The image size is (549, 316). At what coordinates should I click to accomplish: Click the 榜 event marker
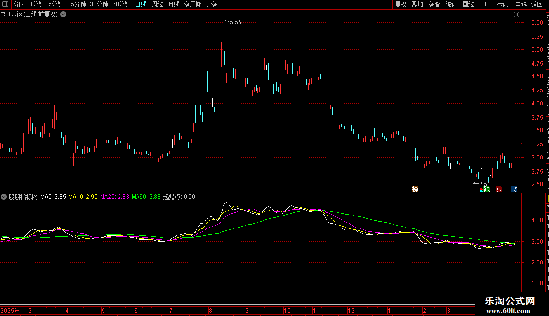(415, 189)
